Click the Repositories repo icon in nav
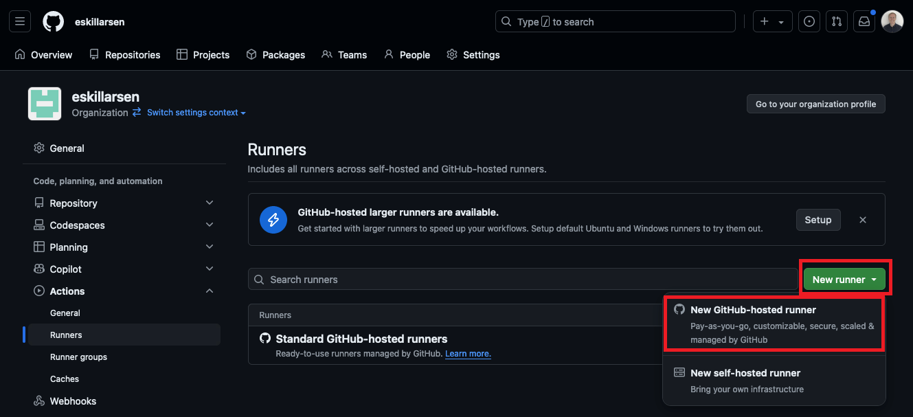913x417 pixels. (94, 54)
